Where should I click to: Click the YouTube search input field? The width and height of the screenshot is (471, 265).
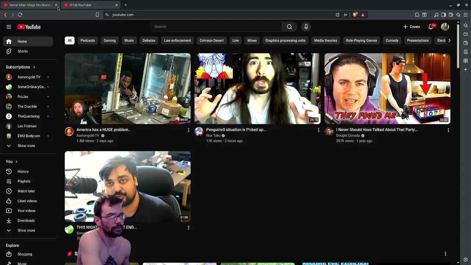click(216, 26)
